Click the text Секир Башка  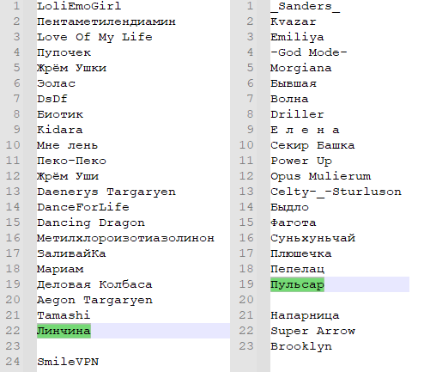coord(312,145)
